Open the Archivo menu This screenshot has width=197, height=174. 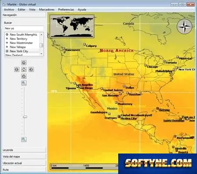pos(9,10)
